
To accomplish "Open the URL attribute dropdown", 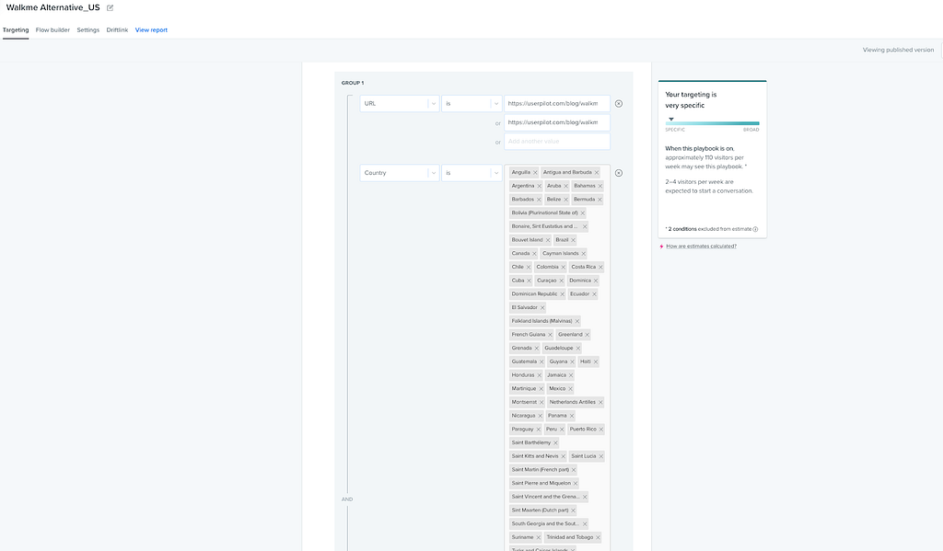I will tap(400, 103).
